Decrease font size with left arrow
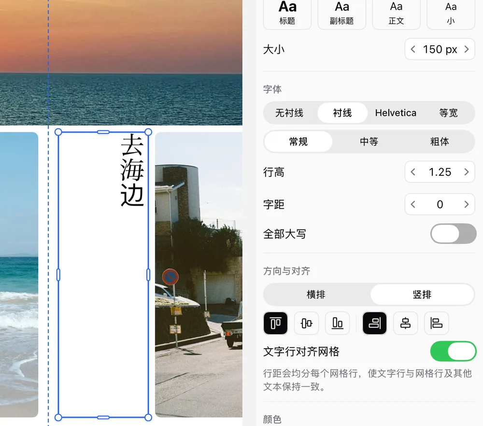Viewport: 483px width, 426px height. (x=413, y=49)
